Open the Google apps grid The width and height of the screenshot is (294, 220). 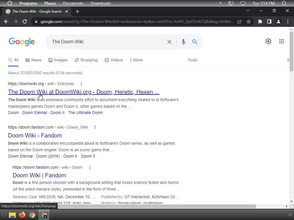tap(281, 41)
